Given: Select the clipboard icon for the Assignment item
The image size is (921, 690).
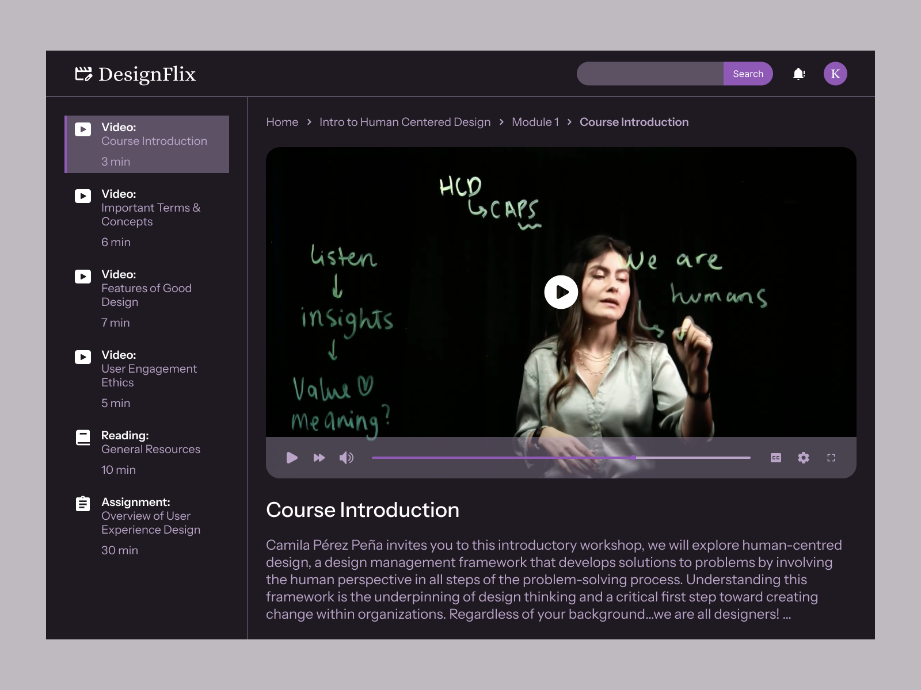Looking at the screenshot, I should pyautogui.click(x=83, y=504).
